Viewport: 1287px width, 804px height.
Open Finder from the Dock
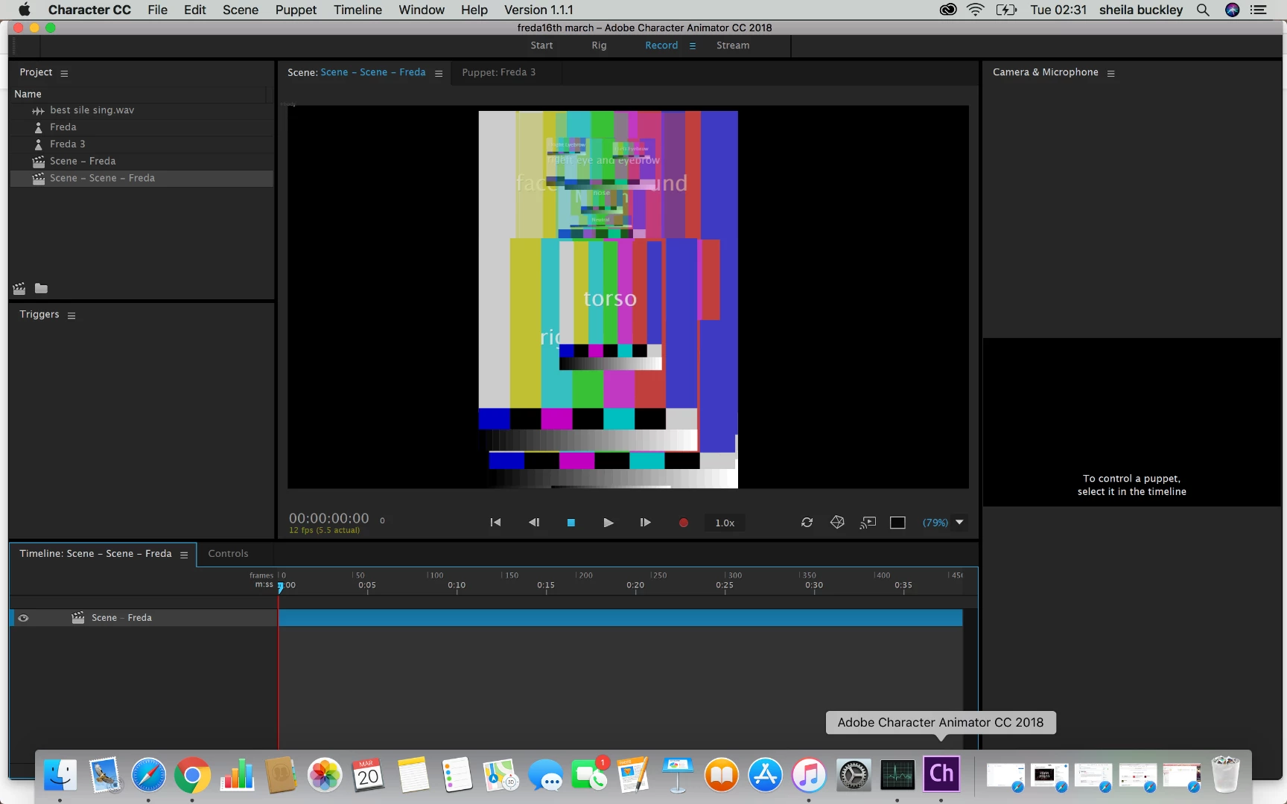tap(60, 776)
